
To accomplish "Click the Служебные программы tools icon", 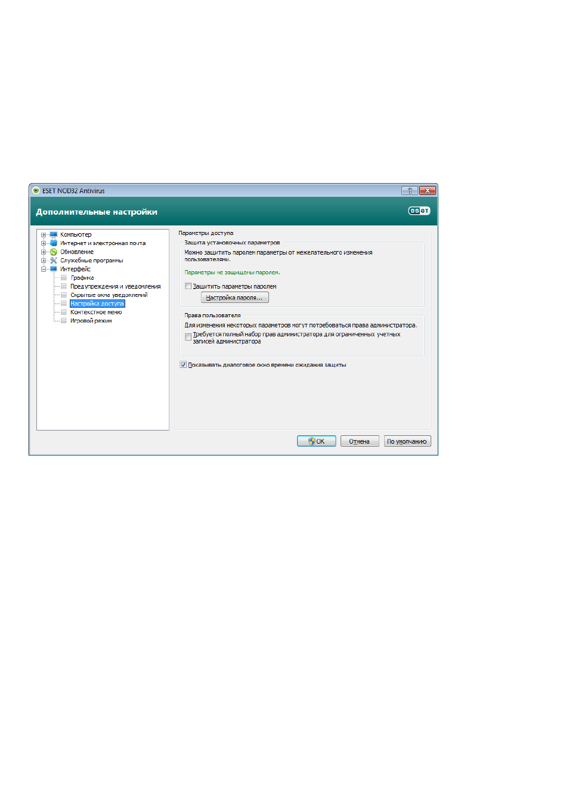I will 54,261.
